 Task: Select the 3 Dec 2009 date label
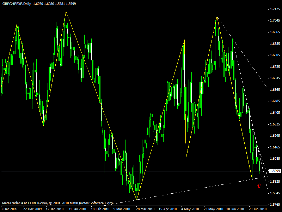[10, 209]
